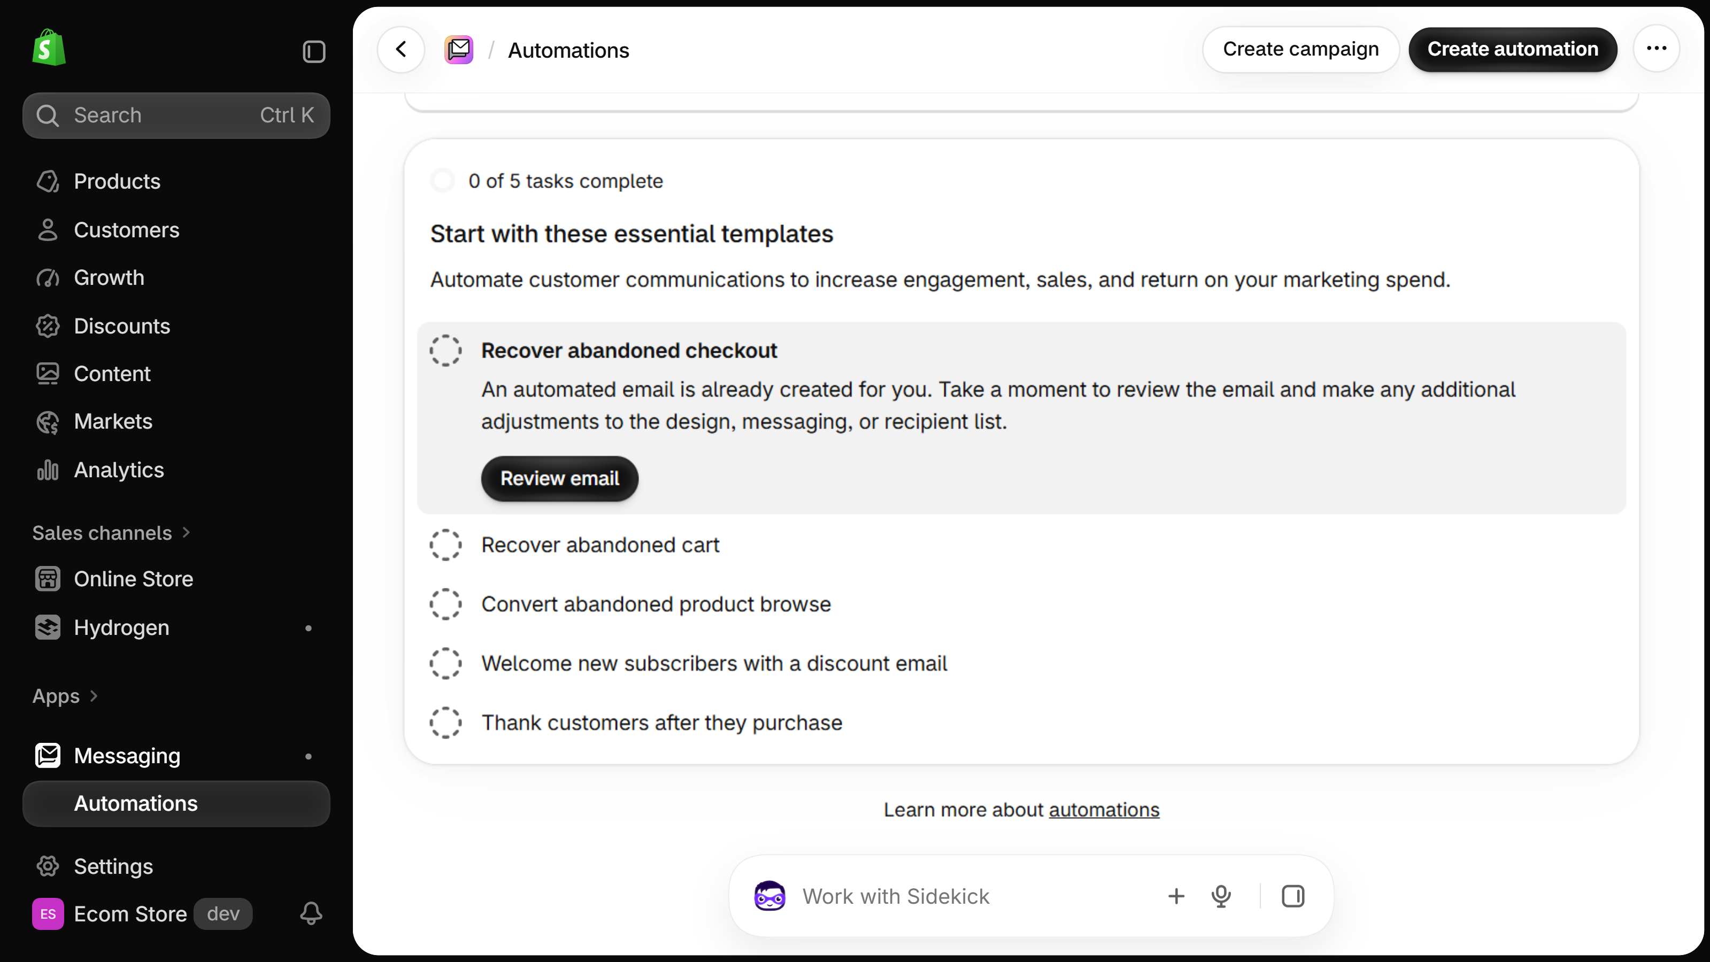Open the automations learn more link
The height and width of the screenshot is (962, 1710).
point(1104,810)
